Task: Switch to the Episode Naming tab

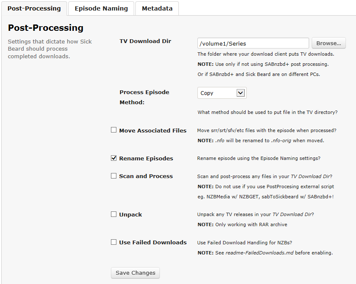Action: coord(101,8)
